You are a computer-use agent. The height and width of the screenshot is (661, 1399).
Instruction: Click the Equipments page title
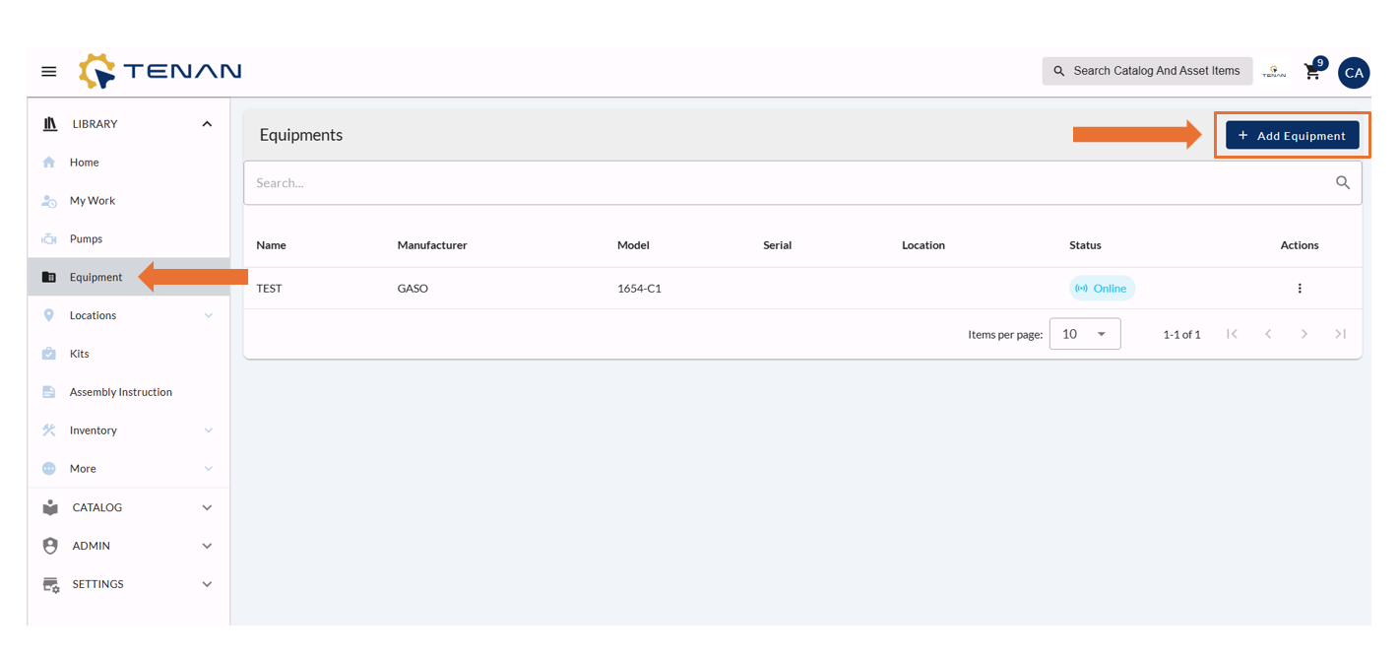[x=301, y=135]
